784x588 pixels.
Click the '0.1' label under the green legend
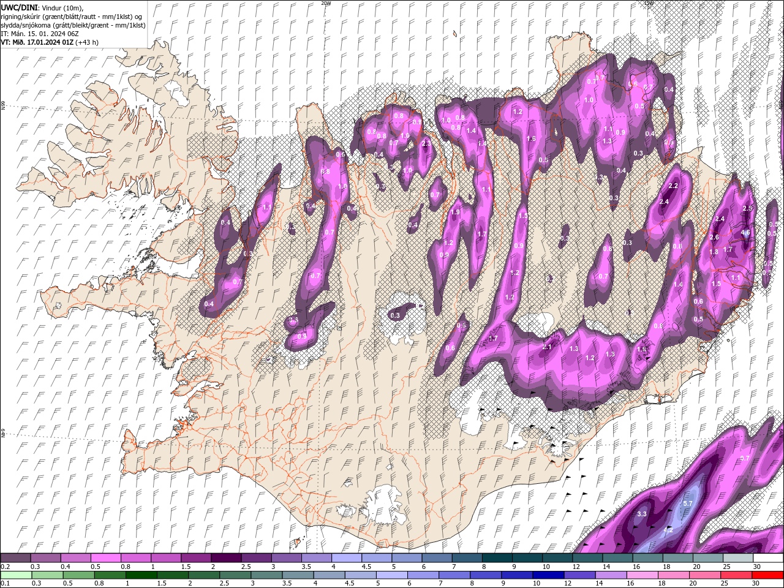[x=5, y=583]
